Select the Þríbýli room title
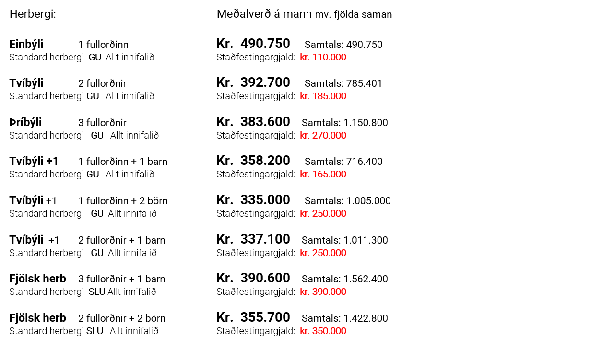The height and width of the screenshot is (350, 591). [25, 122]
